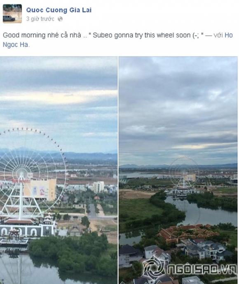Click the red Sun Wheel sign in left photo

point(21,181)
